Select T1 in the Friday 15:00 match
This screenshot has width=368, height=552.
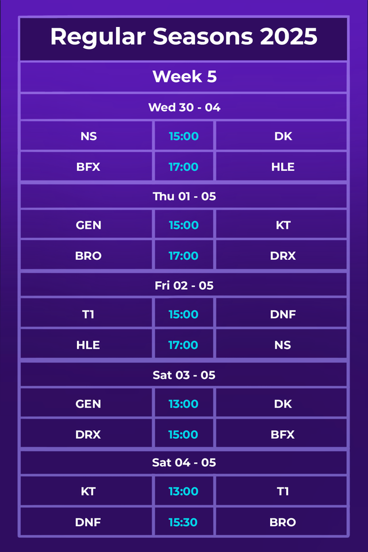(88, 315)
